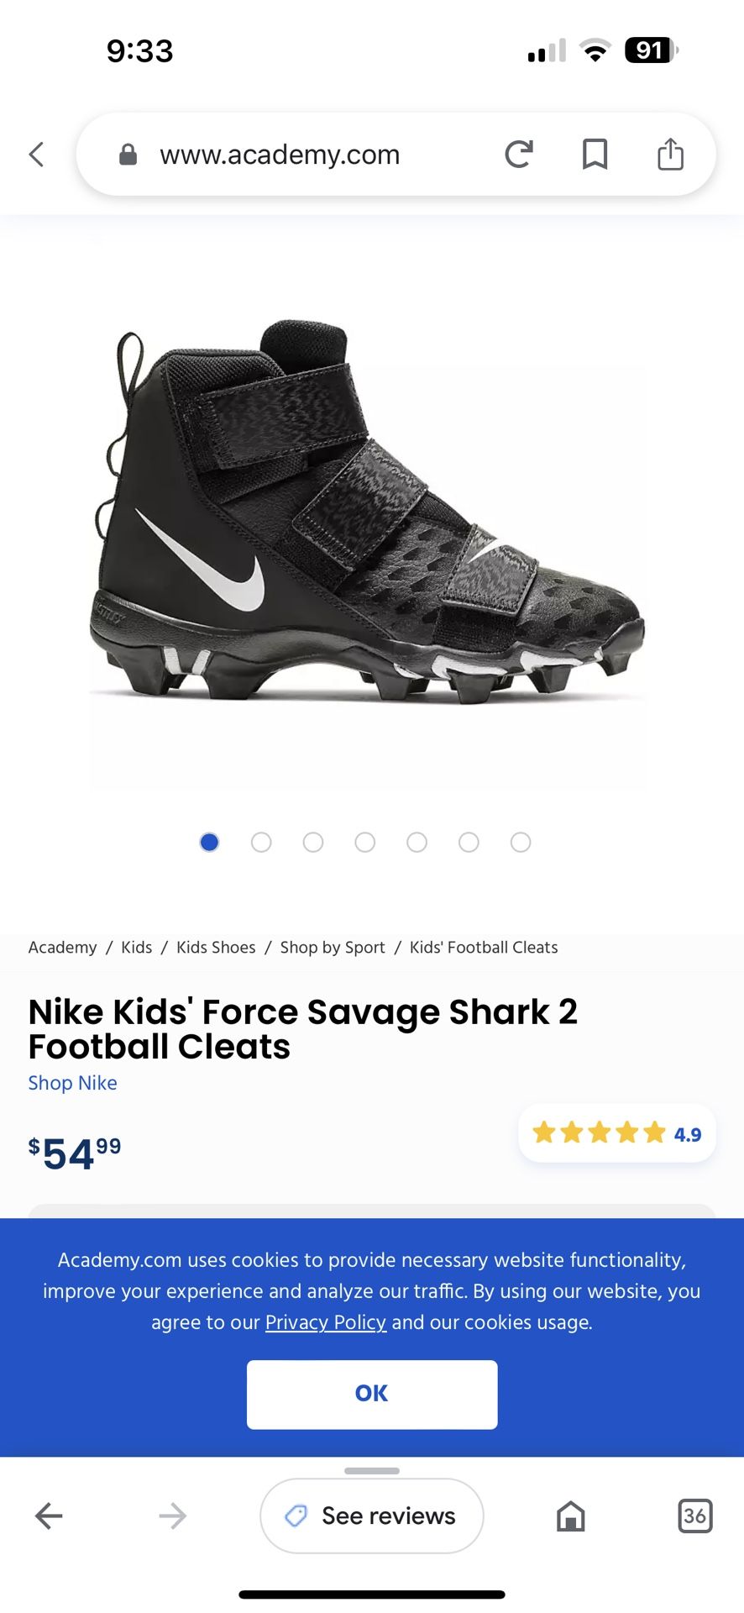Go to Shop by Sport breadcrumb
The height and width of the screenshot is (1613, 744).
[x=333, y=948]
